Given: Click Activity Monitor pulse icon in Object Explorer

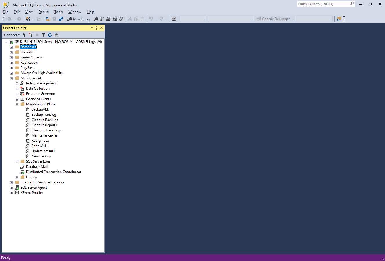Looking at the screenshot, I should point(56,35).
